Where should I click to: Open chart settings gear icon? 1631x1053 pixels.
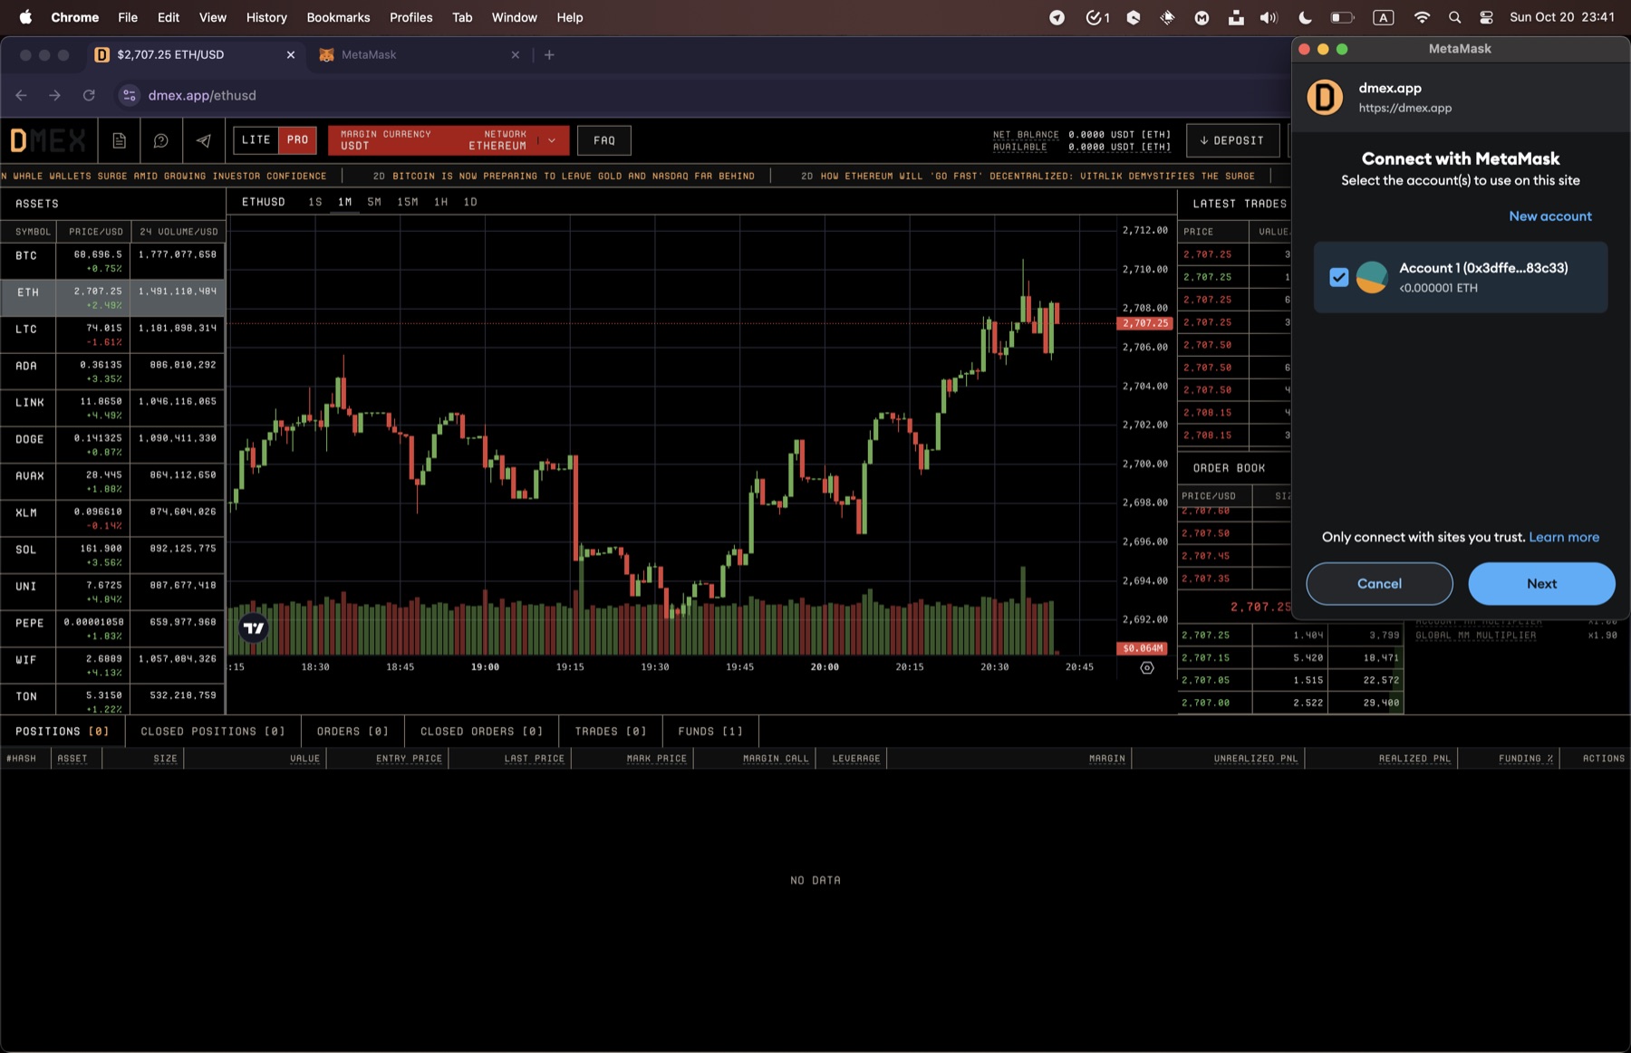click(x=1147, y=667)
